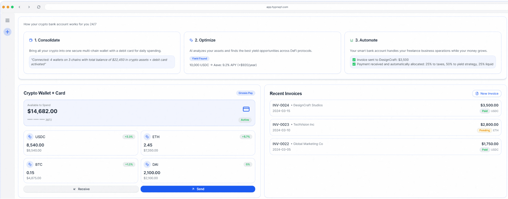Image resolution: width=508 pixels, height=199 pixels.
Task: Click Paid status on INV-0022
Action: [485, 150]
